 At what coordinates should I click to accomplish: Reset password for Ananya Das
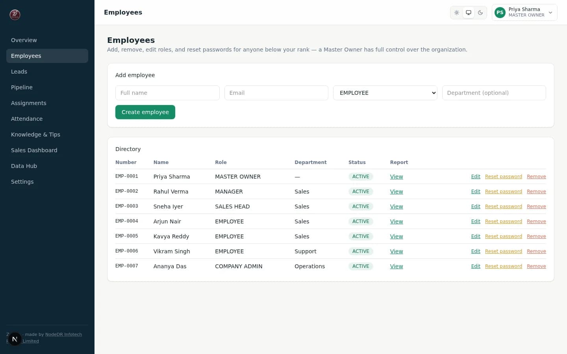point(504,266)
